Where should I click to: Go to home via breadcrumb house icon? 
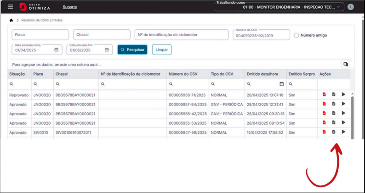coord(11,21)
